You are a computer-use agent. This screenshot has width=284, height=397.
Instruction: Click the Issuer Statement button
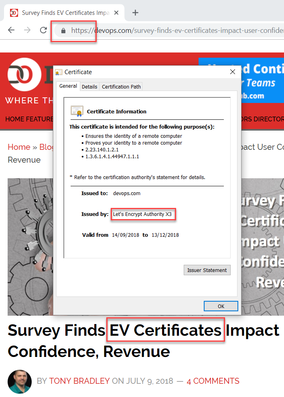207,270
